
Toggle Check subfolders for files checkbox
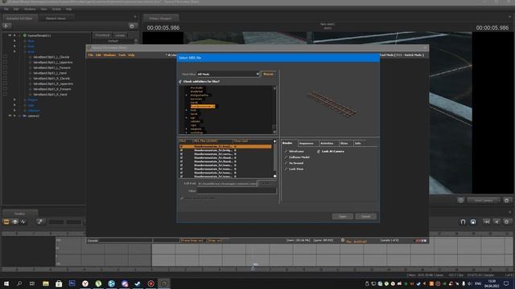(x=180, y=81)
